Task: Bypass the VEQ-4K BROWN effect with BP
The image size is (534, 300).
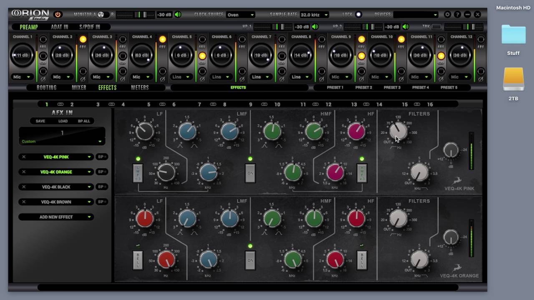Action: click(101, 202)
